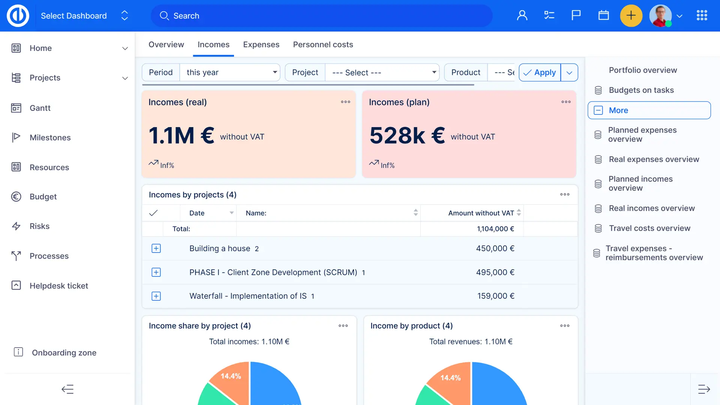Toggle the select-all checkmark in table header
Viewport: 720px width, 405px height.
(x=153, y=213)
